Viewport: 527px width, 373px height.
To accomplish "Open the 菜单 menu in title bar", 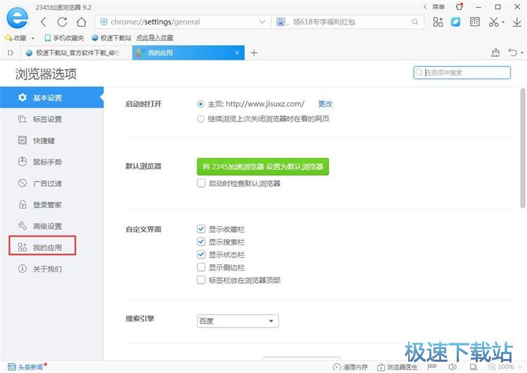I will [438, 7].
